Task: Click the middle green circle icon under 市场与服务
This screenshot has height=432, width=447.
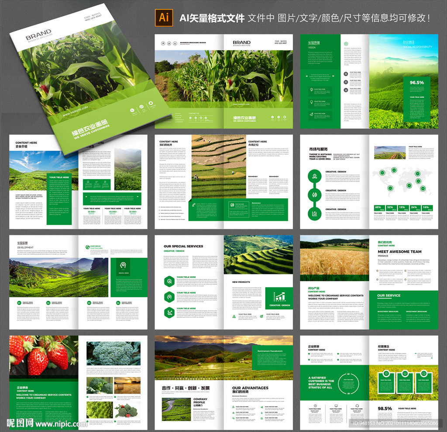Action: click(x=315, y=195)
